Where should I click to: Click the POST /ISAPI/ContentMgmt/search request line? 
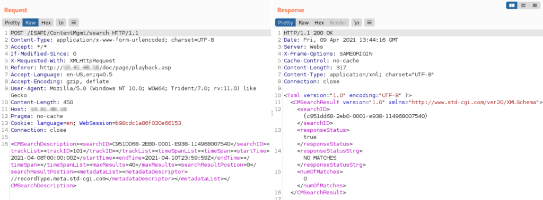[74, 33]
